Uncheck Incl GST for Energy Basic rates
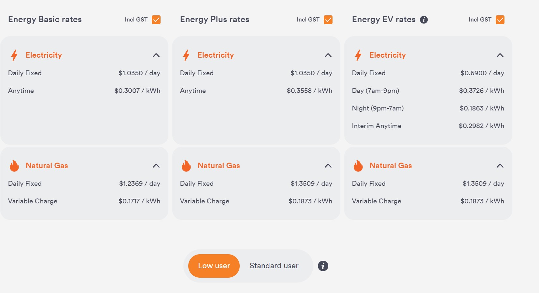 [x=156, y=20]
